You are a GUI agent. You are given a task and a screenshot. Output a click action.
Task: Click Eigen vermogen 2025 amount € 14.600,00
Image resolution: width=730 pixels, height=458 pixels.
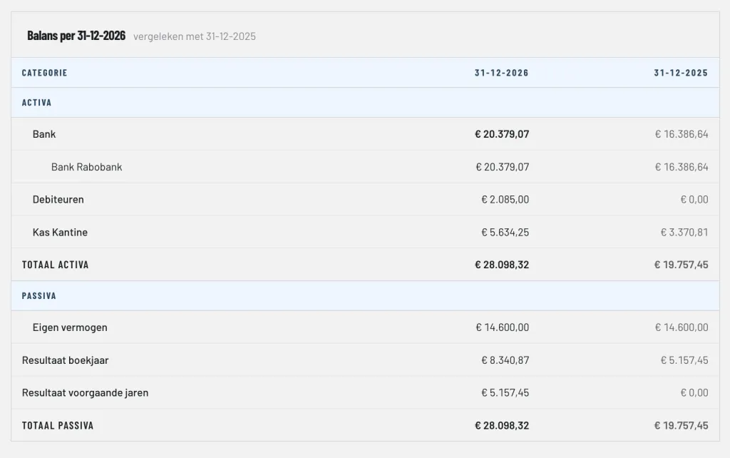682,327
